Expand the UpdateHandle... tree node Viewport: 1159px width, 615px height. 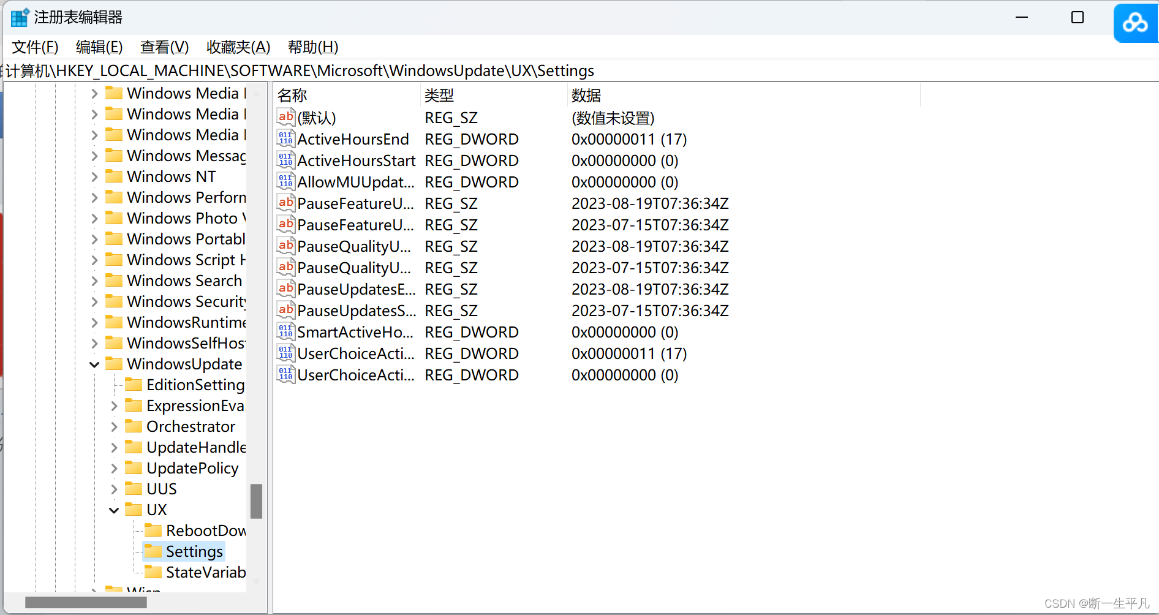coord(114,448)
